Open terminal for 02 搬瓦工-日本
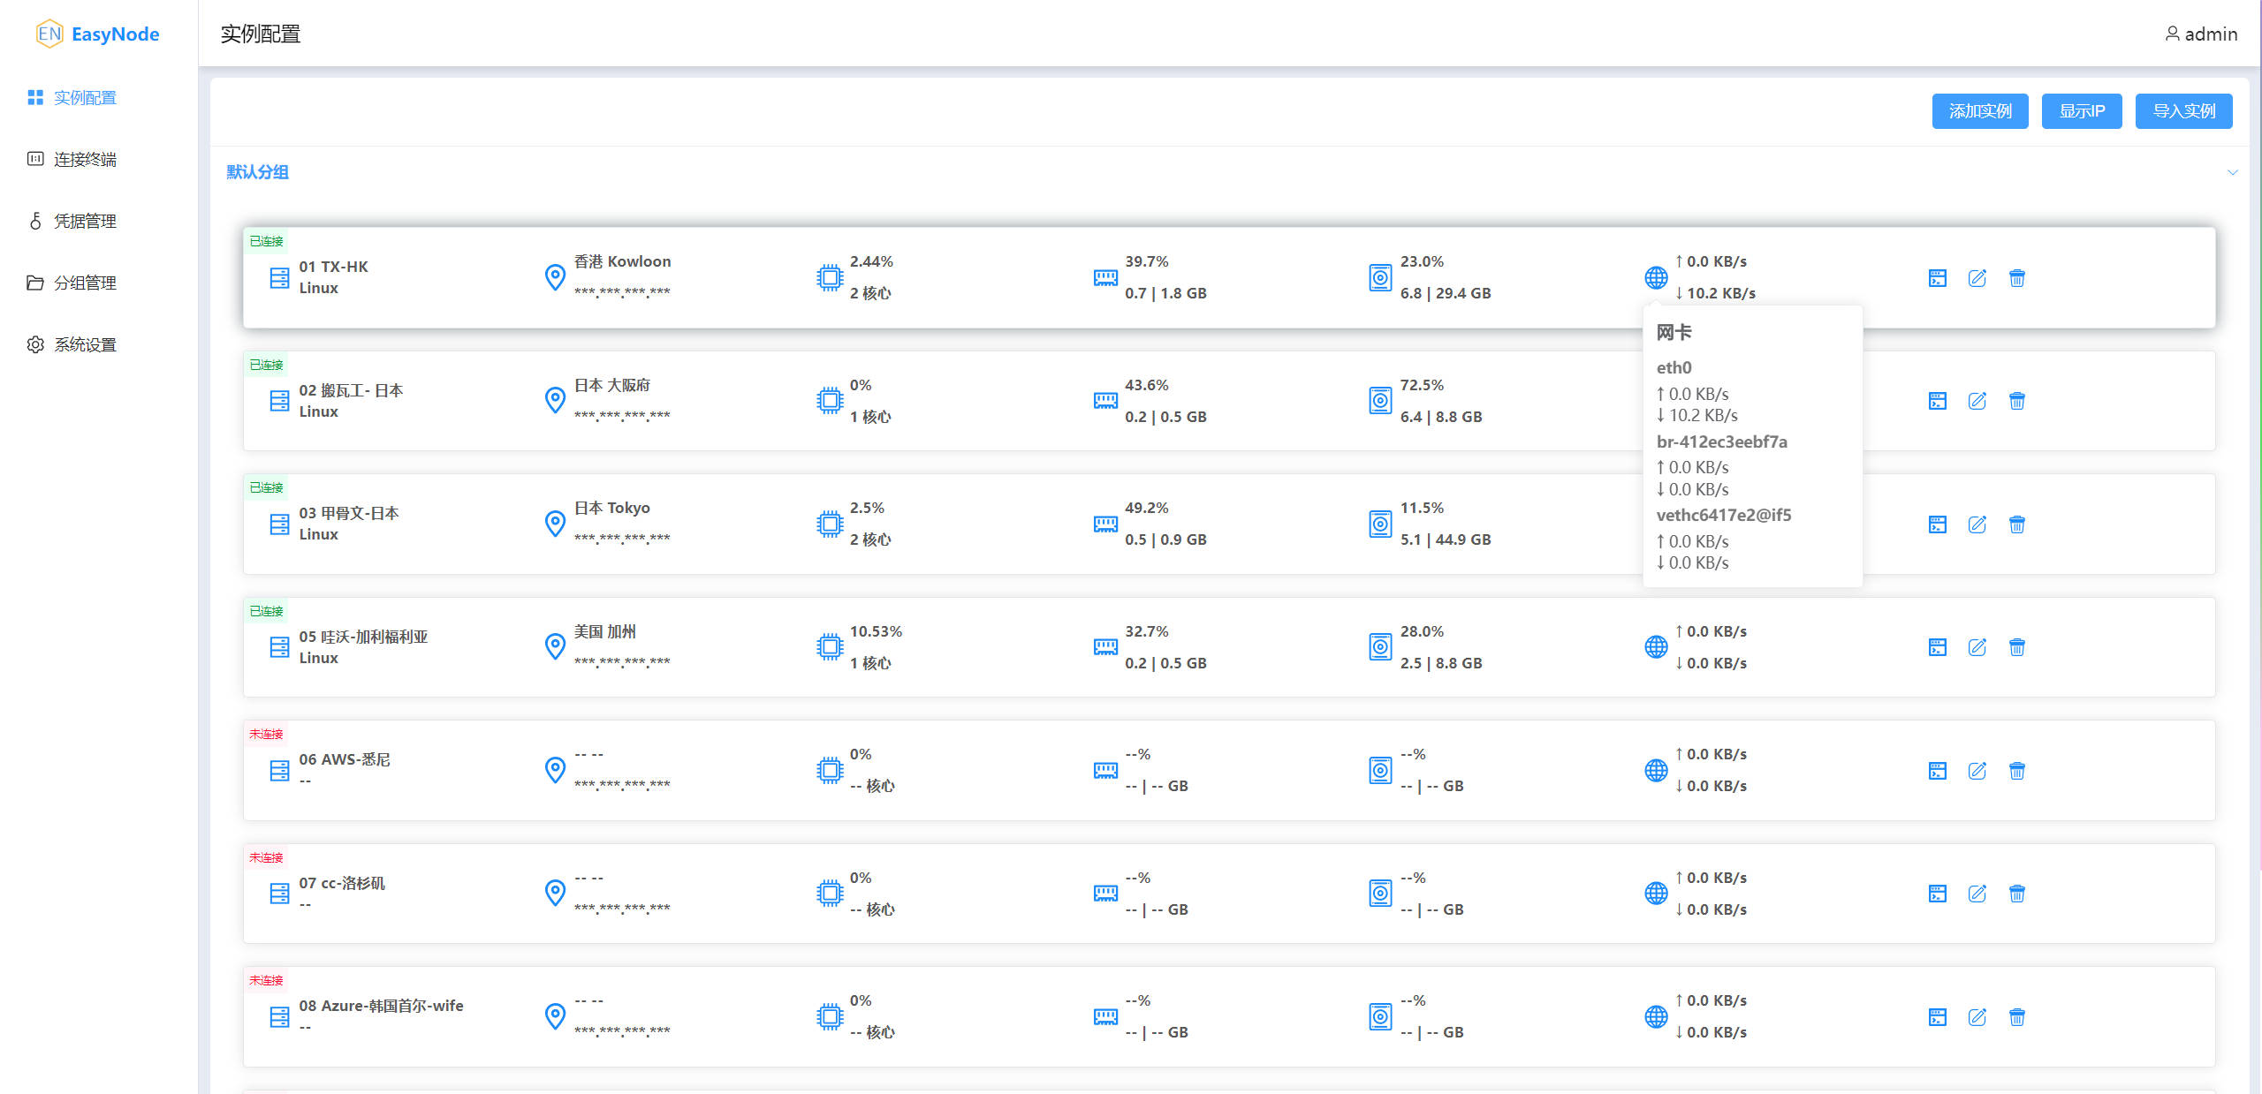The image size is (2262, 1094). 1937,401
